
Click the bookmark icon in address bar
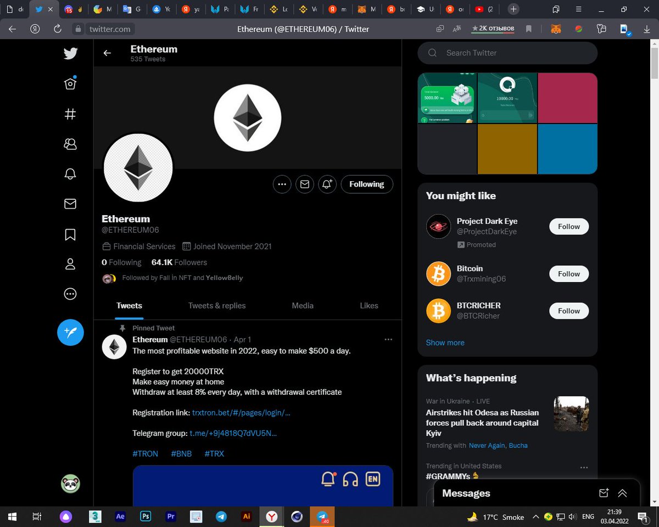pyautogui.click(x=528, y=29)
